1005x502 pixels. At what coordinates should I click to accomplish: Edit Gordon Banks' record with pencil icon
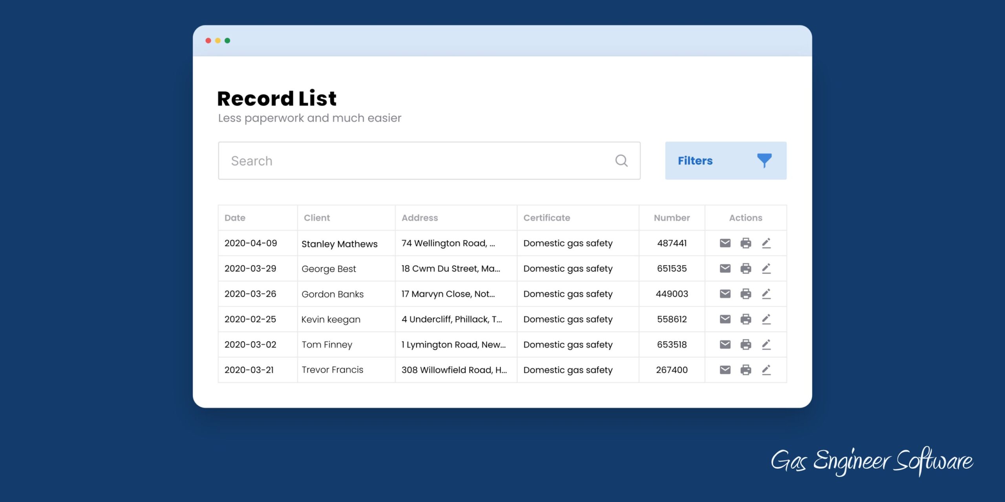coord(766,294)
